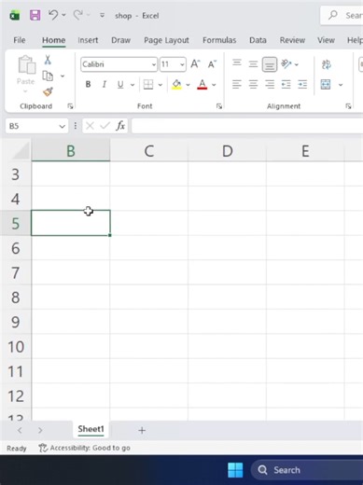Open the Page Layout tab
This screenshot has width=363, height=485.
coord(166,40)
